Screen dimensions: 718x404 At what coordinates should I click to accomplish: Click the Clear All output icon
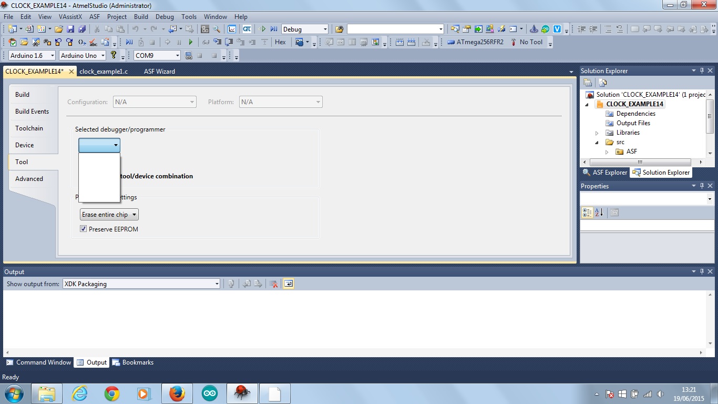pos(273,284)
